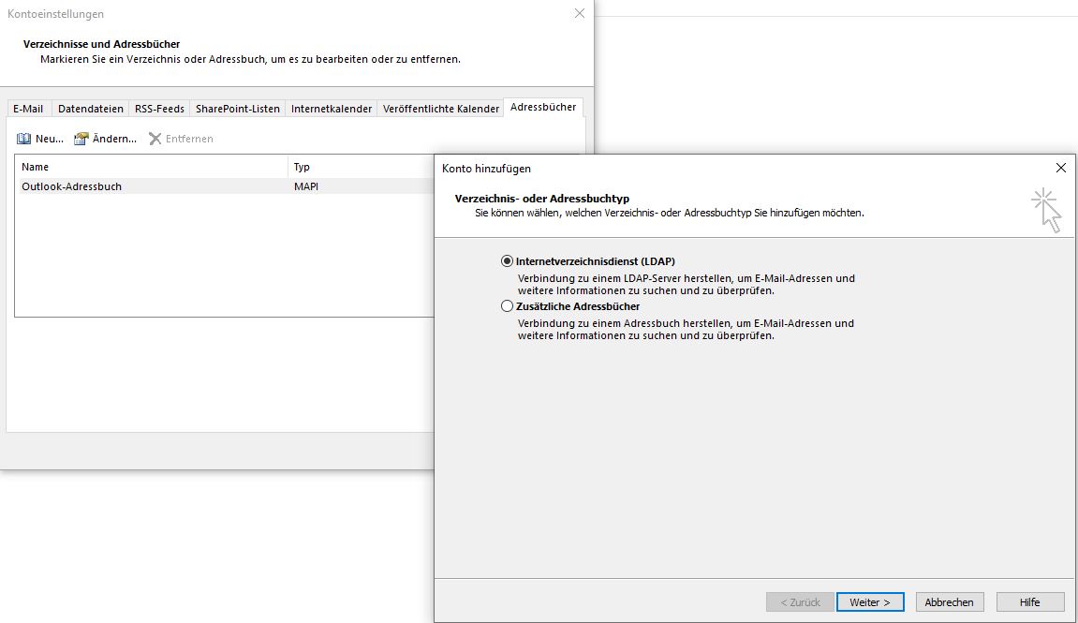Switch to RSS-Feeds tab
Screen dimensions: 1078x623
pos(159,109)
